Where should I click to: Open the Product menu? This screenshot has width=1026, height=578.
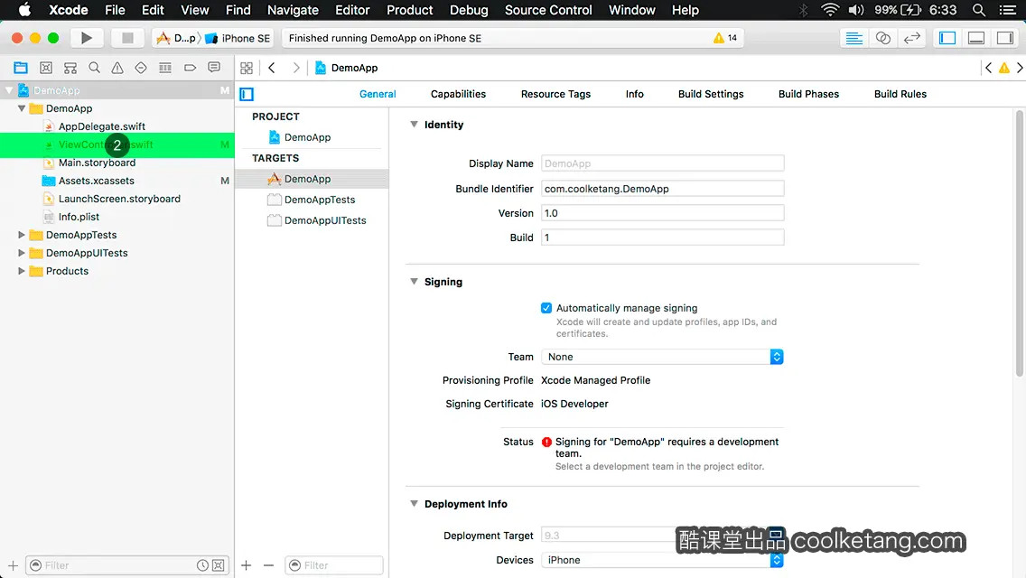tap(410, 10)
